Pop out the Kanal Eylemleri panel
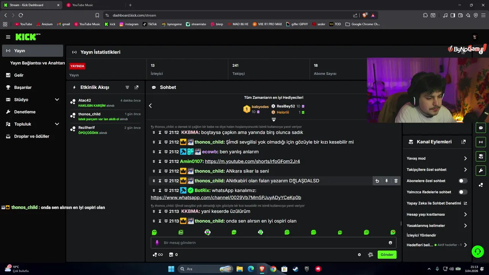Viewport: 489px width, 275px height. (463, 142)
